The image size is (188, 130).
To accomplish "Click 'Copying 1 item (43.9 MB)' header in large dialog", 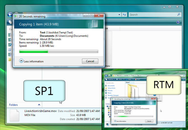I will coord(39,24).
